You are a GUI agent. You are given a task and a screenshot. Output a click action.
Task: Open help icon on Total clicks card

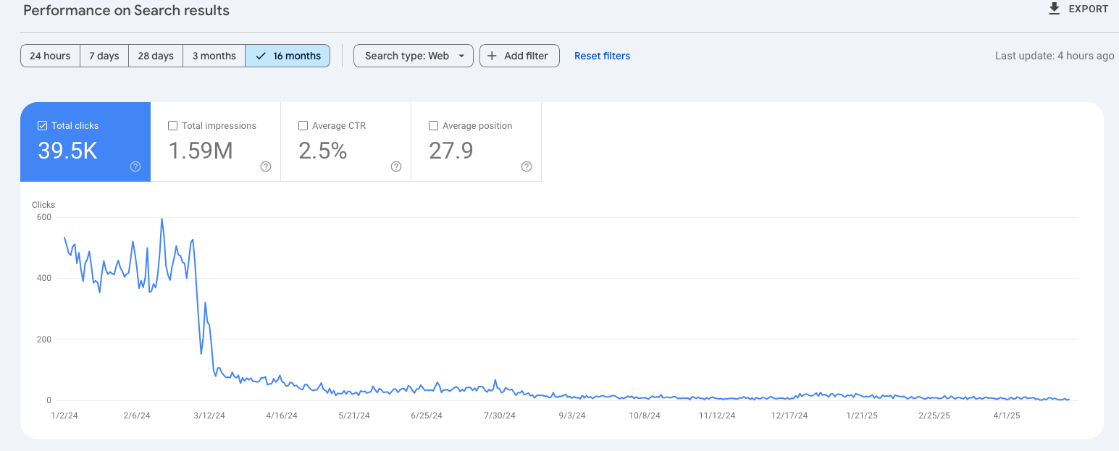coord(135,167)
